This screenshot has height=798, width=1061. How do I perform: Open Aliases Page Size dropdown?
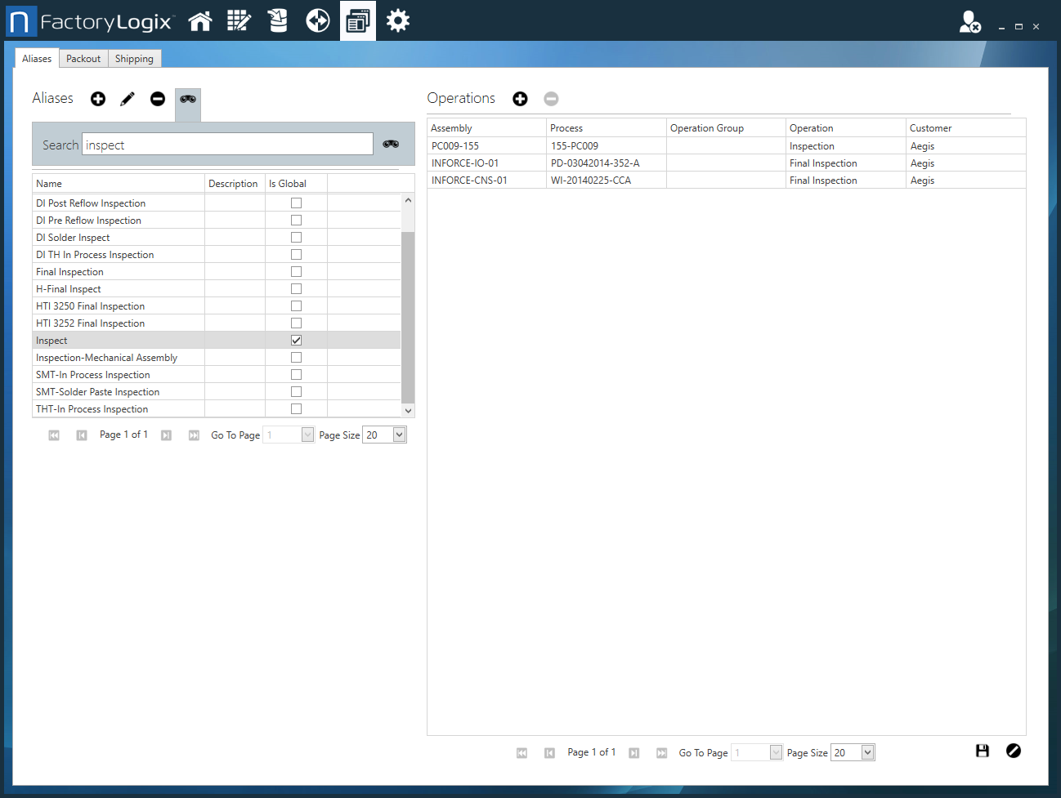(x=399, y=435)
